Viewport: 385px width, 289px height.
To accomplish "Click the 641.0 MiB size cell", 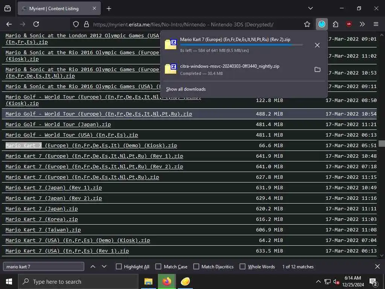I will 269,167.
